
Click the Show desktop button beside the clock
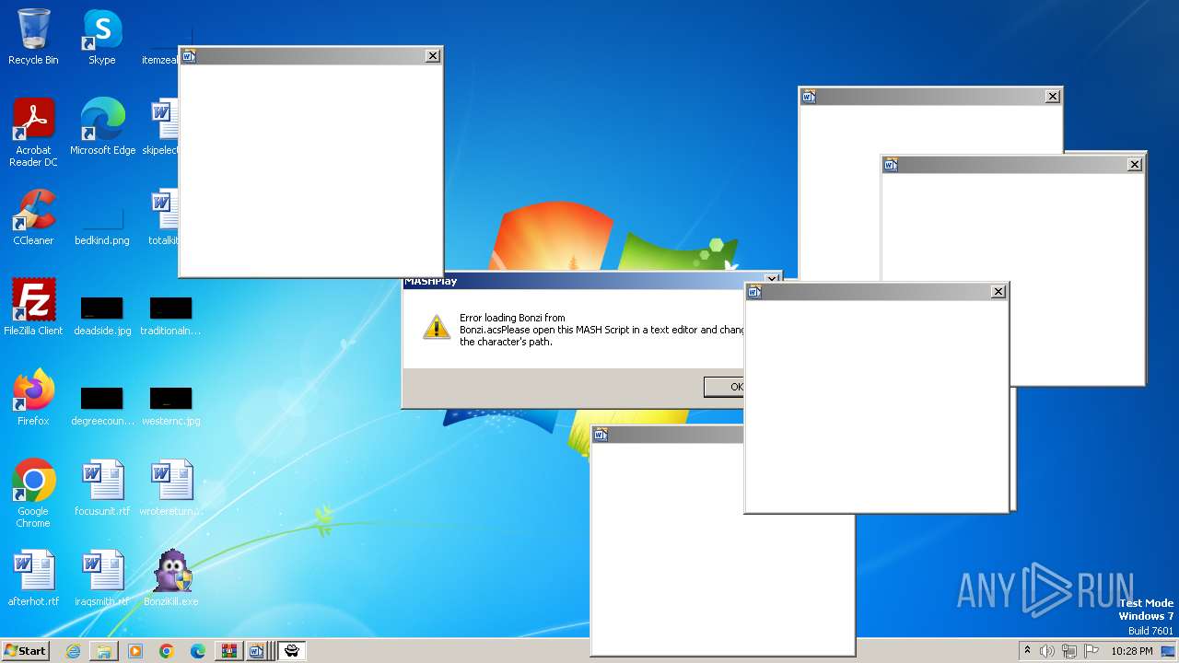tap(1168, 651)
